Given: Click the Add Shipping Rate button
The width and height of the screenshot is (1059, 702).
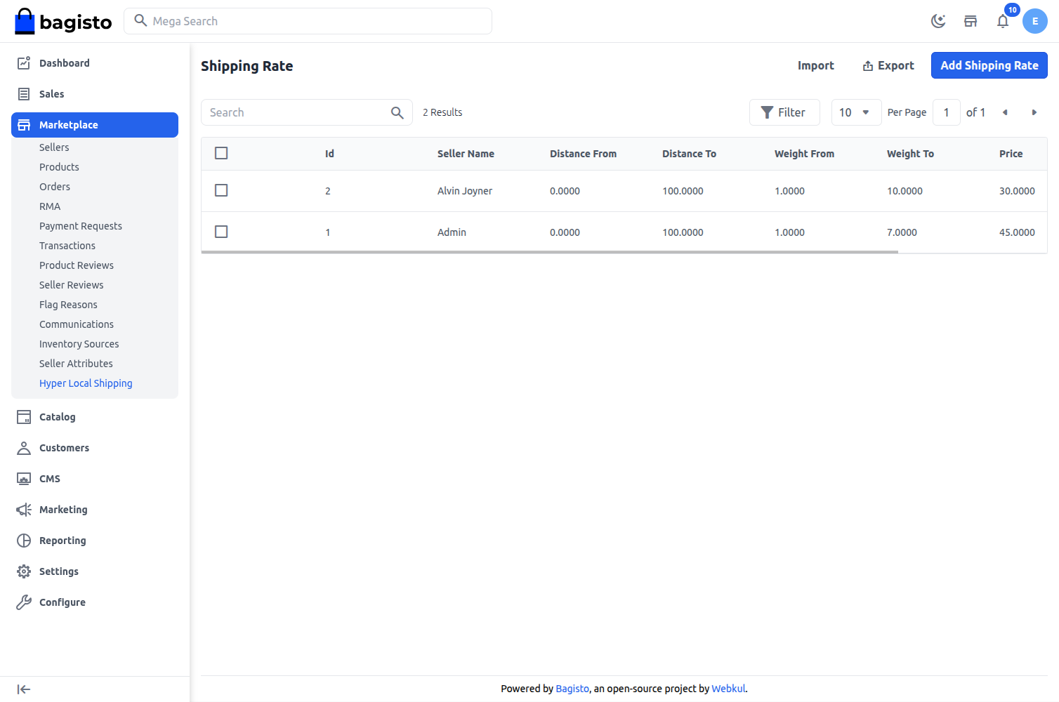Looking at the screenshot, I should coord(989,65).
